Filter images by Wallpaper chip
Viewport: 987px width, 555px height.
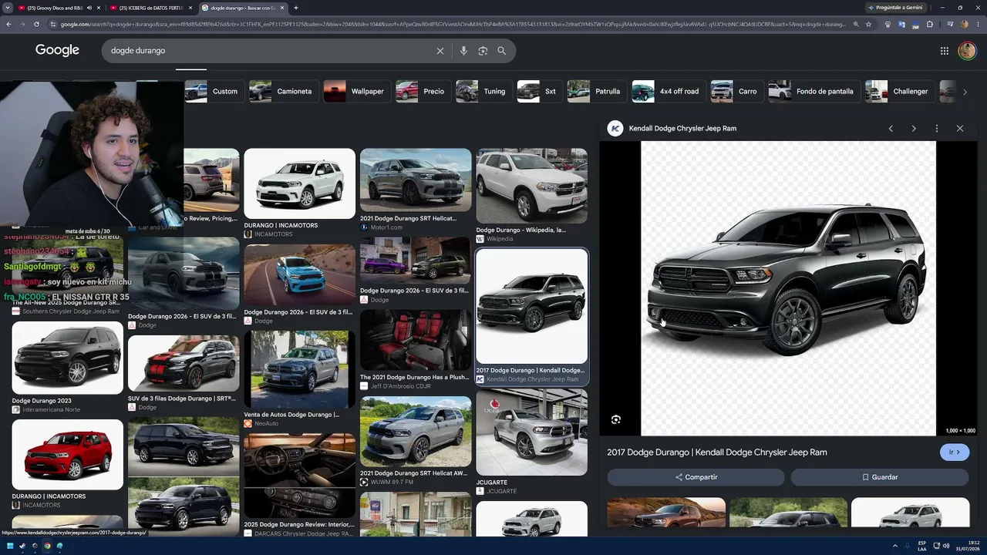point(355,91)
